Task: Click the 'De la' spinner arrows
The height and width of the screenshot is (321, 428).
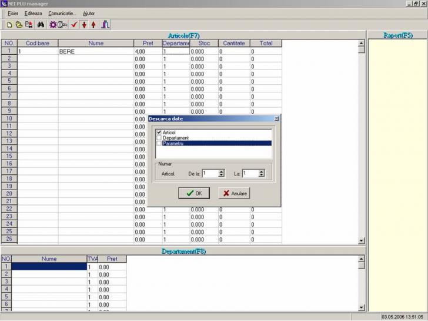Action: click(222, 173)
